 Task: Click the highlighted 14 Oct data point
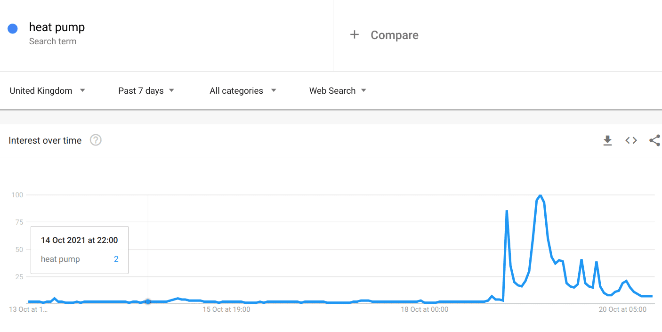pos(148,301)
